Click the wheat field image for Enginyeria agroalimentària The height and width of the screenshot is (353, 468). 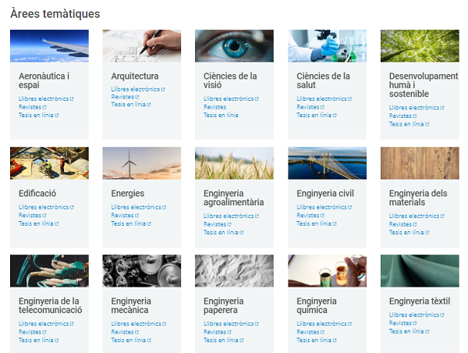(x=234, y=163)
